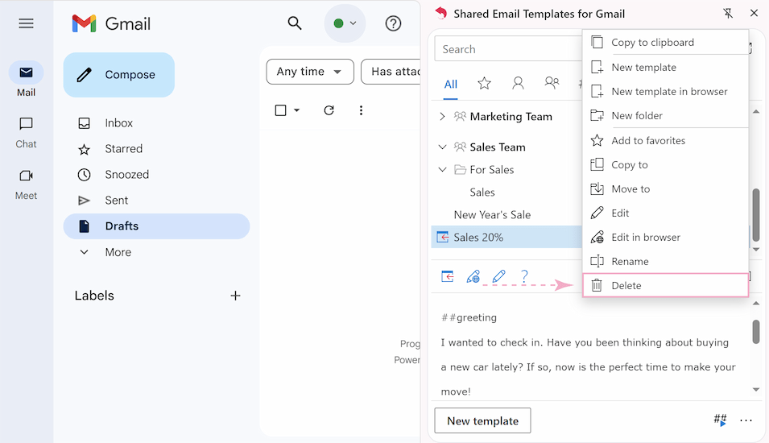The height and width of the screenshot is (443, 769).
Task: Click the pencil edit icon in preview toolbar
Action: click(x=498, y=277)
